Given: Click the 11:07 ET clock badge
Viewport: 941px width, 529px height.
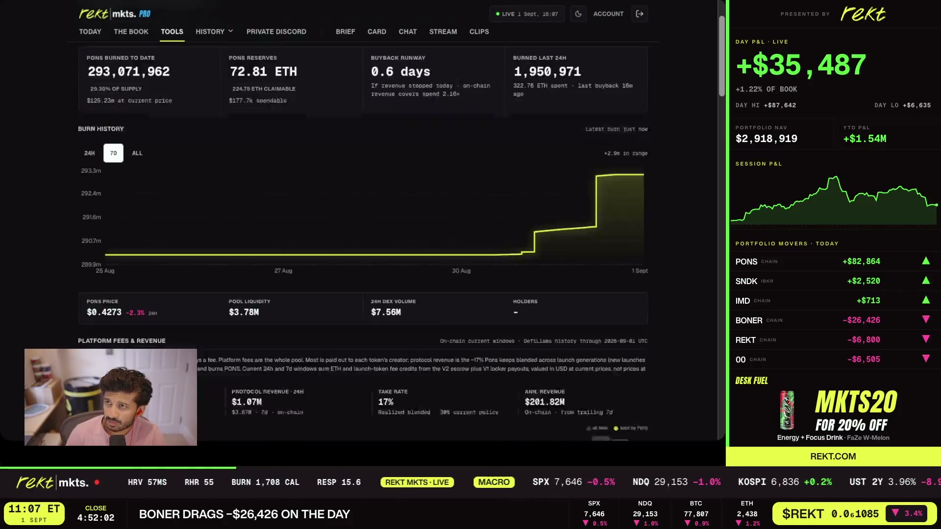Looking at the screenshot, I should 34,513.
